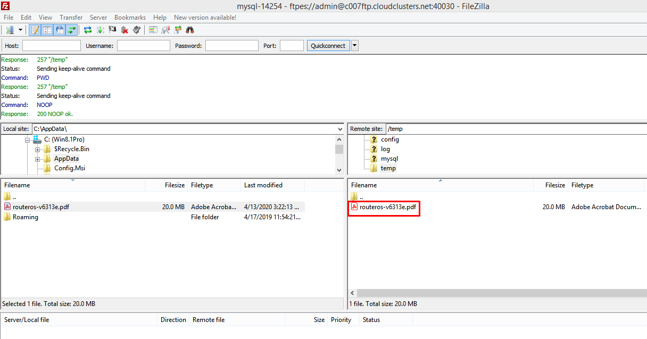Screen dimensions: 647x339
Task: Open the Bookmarks menu
Action: tap(130, 18)
